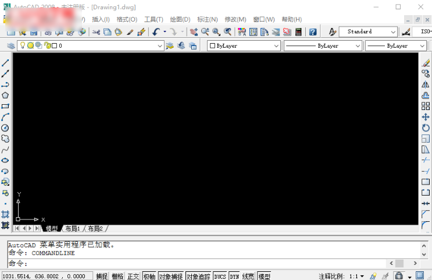
Task: Open the 绘图(D) menu
Action: (180, 19)
